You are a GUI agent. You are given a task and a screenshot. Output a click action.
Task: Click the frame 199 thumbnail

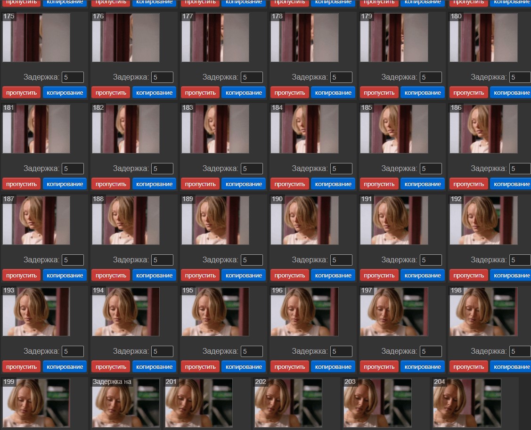tap(36, 403)
